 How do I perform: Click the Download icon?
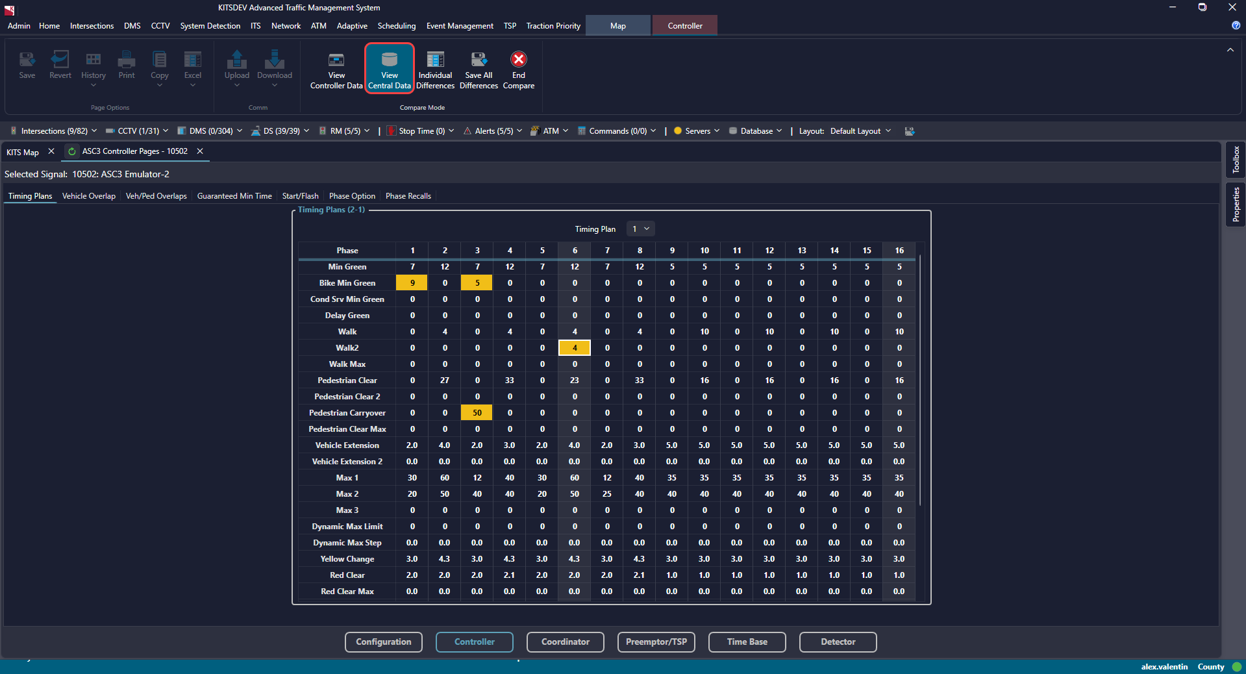(x=275, y=68)
